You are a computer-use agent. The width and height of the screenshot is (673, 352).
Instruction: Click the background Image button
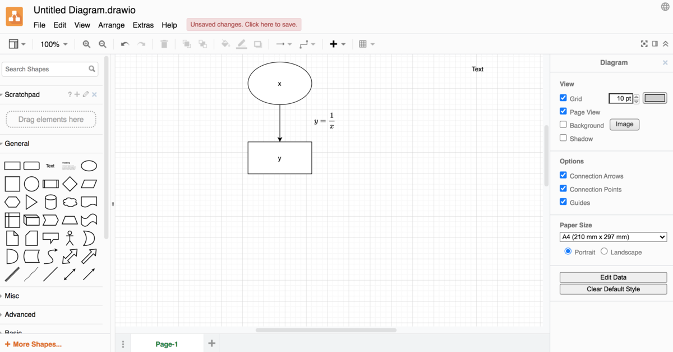[x=624, y=125]
